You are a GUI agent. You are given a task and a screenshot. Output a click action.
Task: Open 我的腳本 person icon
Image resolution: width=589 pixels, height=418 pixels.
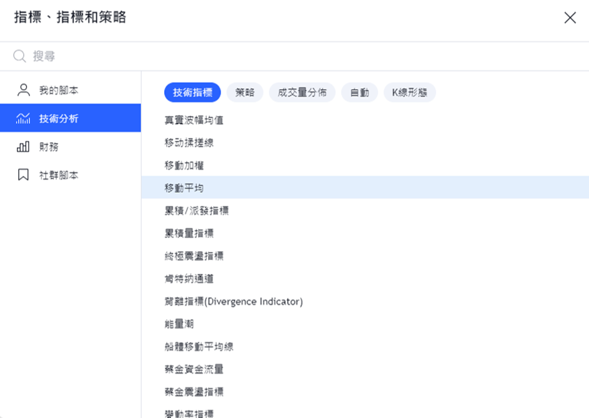(x=23, y=90)
